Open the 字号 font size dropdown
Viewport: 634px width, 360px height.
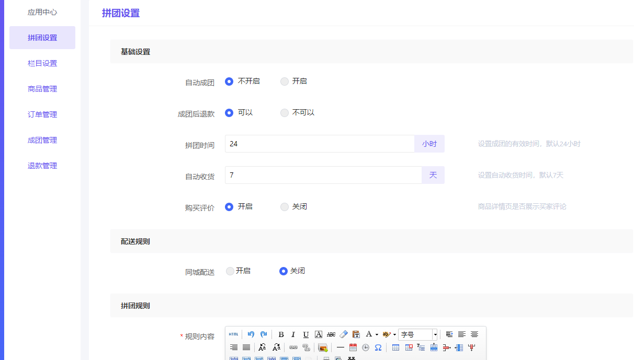417,334
